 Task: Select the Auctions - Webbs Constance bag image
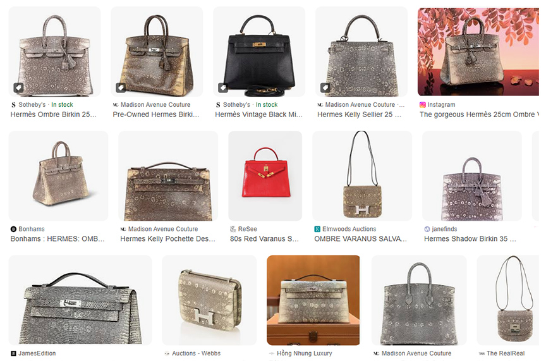(209, 300)
